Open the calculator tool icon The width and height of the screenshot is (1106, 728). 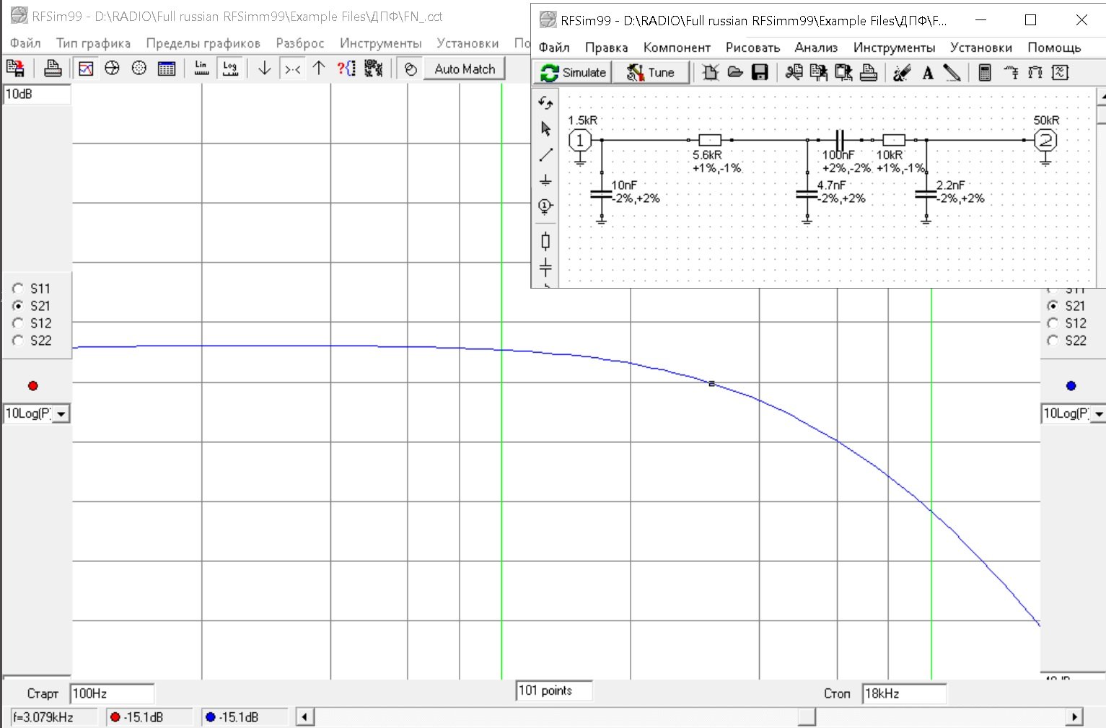coord(985,73)
